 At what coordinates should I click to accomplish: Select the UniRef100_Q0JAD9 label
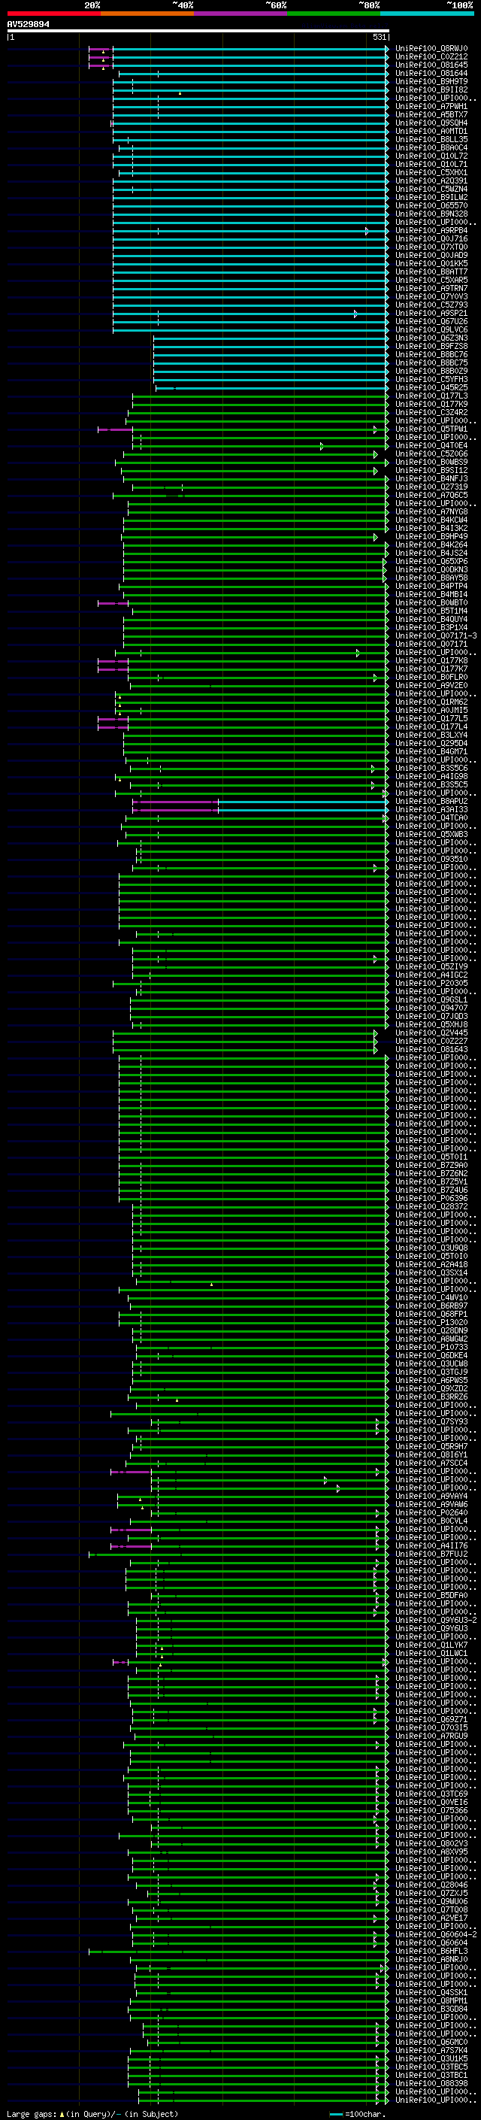click(431, 255)
